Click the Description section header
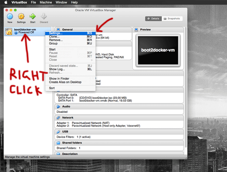Viewport: 227px width, 172px height. (x=119, y=153)
